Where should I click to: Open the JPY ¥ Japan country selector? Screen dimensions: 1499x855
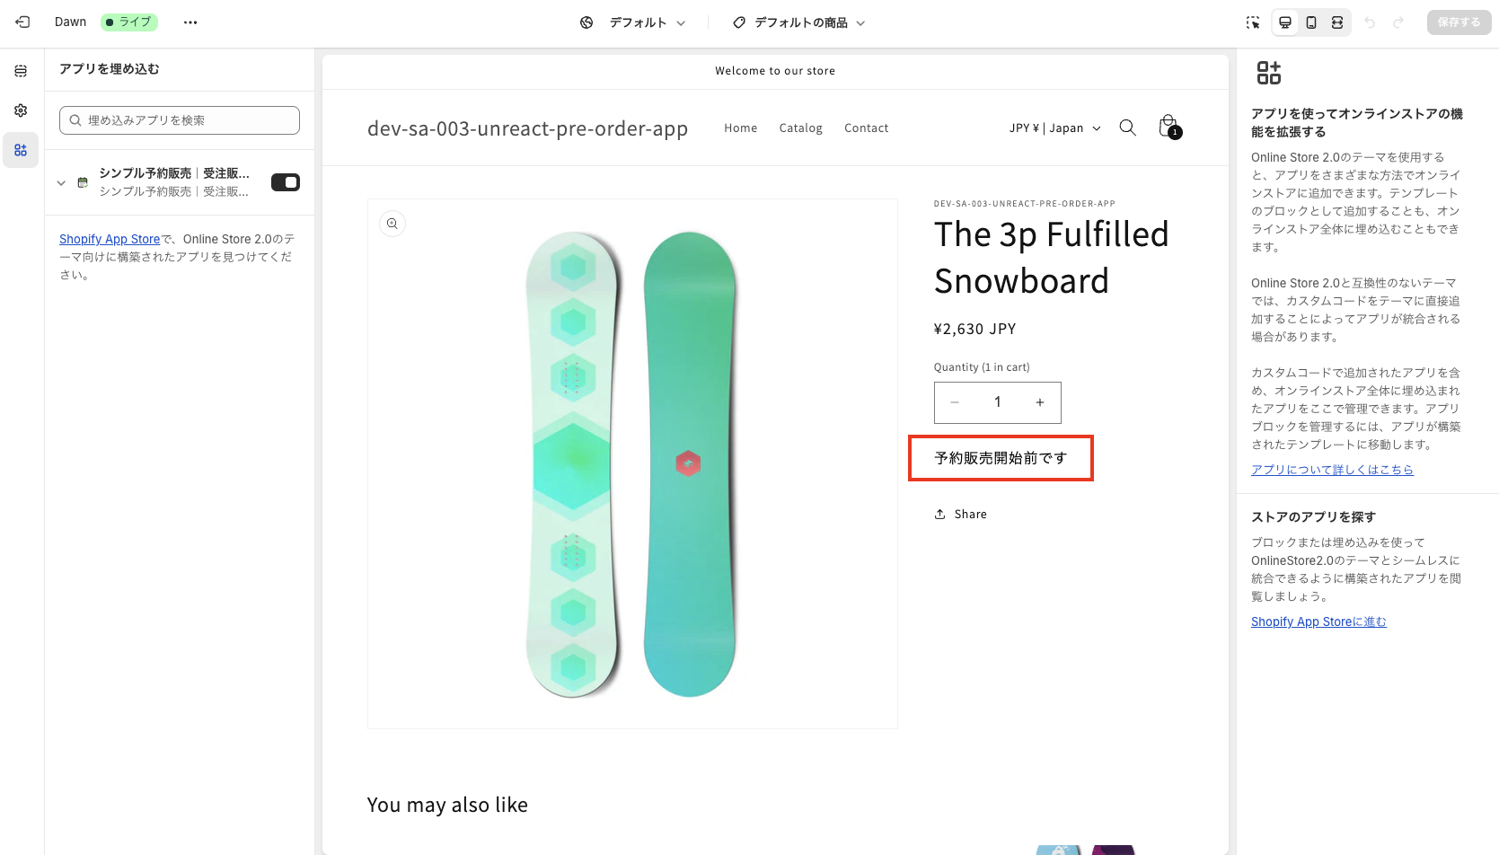1054,128
